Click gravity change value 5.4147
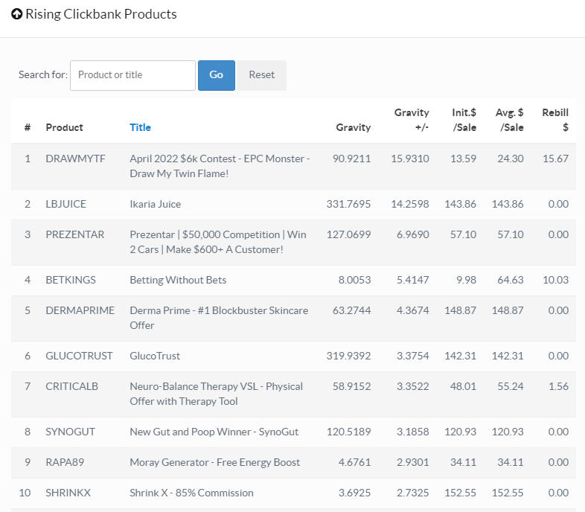 coord(413,281)
